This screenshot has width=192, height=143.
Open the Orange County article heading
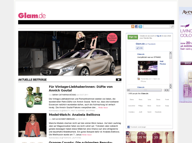81,142
